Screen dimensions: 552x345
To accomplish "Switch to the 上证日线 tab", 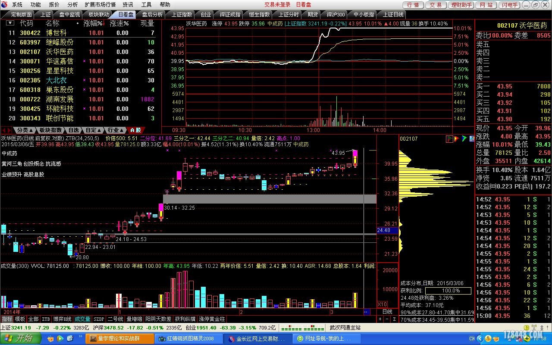I will pyautogui.click(x=393, y=14).
